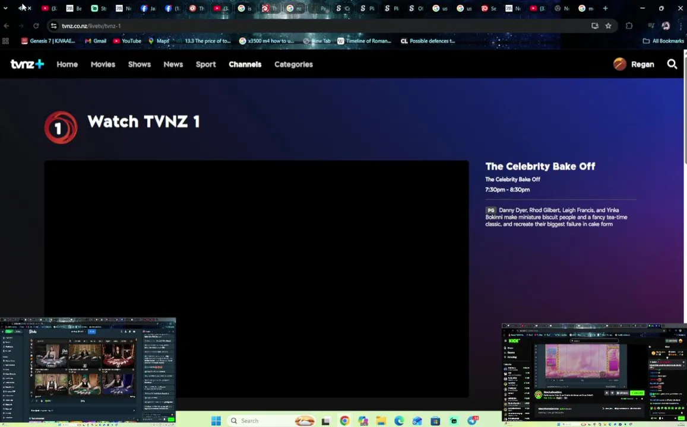Open the Chrome profile avatar
This screenshot has width=687, height=427.
click(666, 26)
